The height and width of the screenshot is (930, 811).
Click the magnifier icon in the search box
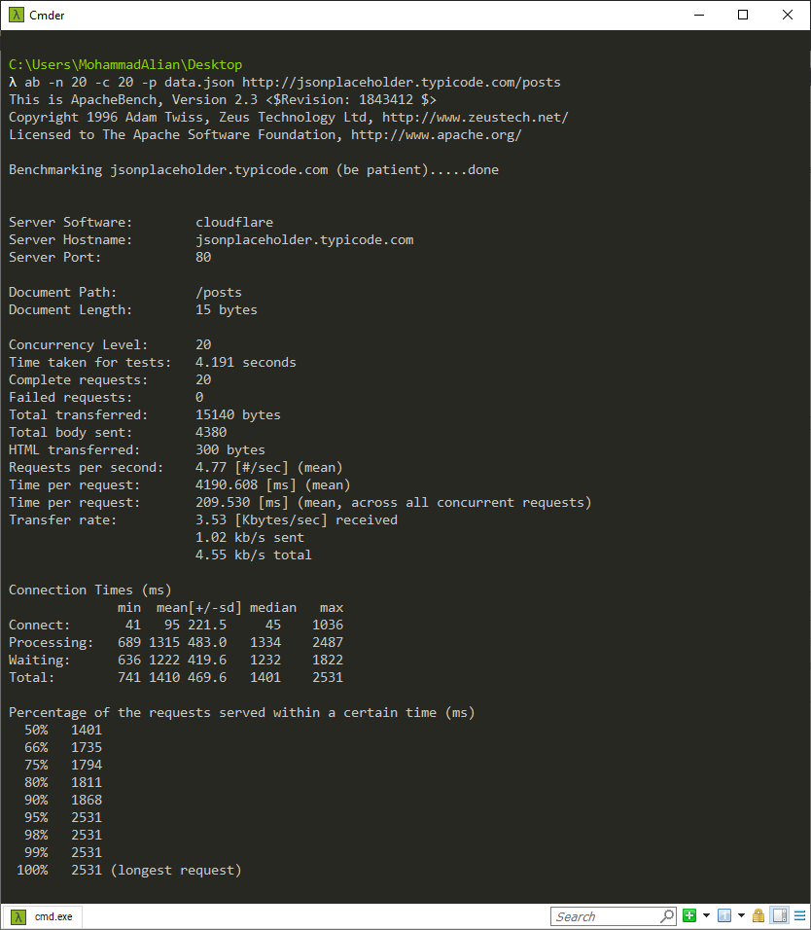point(667,916)
